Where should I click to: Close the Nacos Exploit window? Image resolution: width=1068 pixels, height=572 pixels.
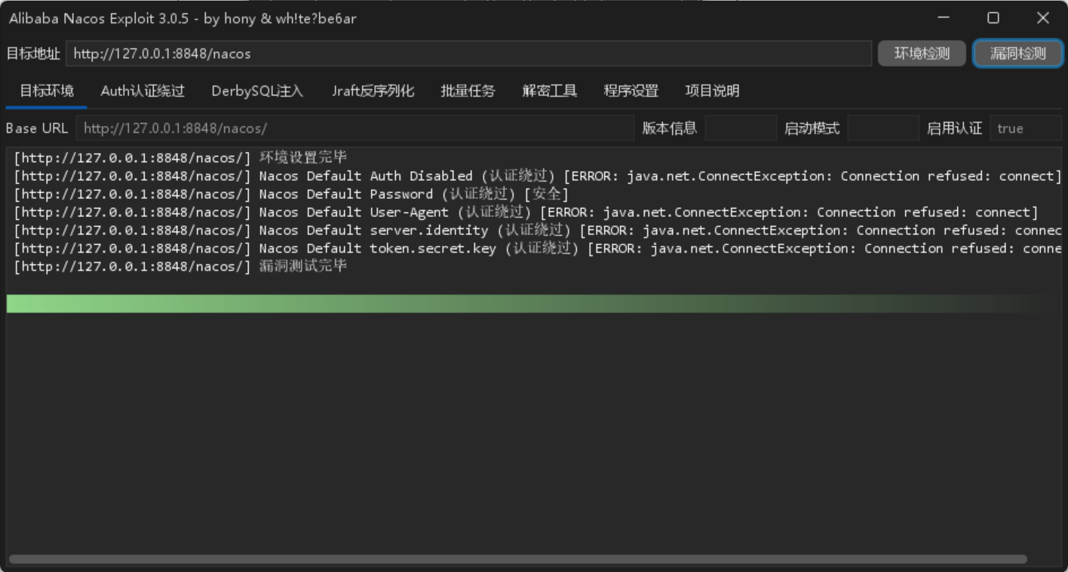tap(1043, 18)
